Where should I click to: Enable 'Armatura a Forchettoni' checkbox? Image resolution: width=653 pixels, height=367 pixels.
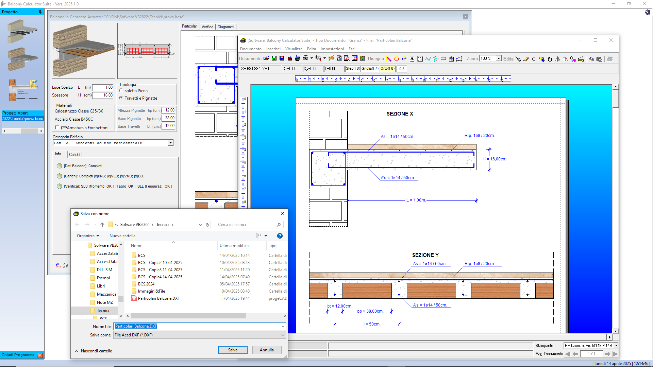57,128
